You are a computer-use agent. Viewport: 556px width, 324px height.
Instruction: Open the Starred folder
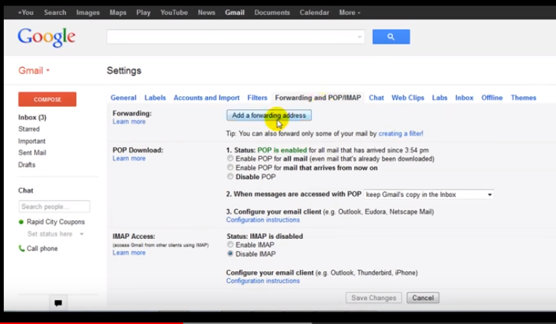point(28,129)
